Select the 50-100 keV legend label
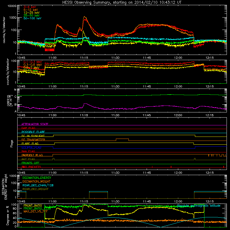This screenshot has height=230, width=230. coord(32,18)
